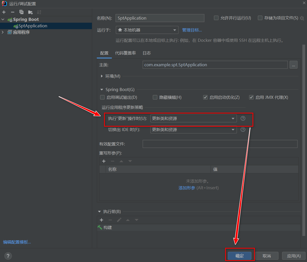Enable 隐藏横幅 checkbox
The image size is (307, 262).
click(155, 97)
